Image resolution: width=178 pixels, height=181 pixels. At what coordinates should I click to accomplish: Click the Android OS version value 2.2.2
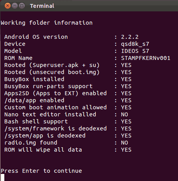tap(130, 37)
